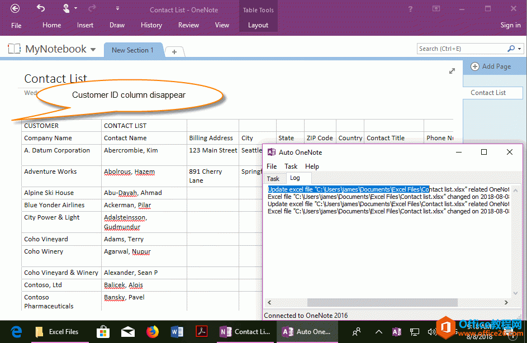Start a search with the magnifier icon

[x=512, y=49]
